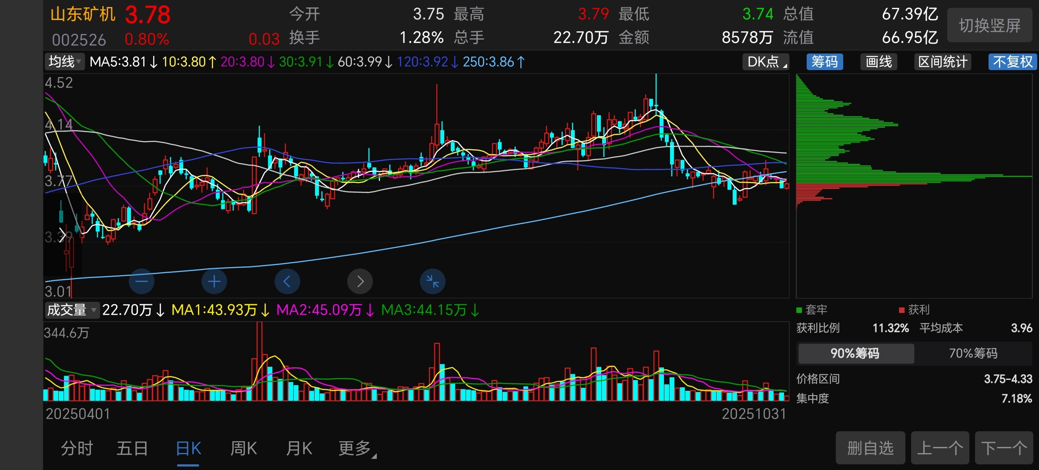This screenshot has height=470, width=1039.
Task: Open the 均线 indicator dropdown
Action: coord(65,62)
